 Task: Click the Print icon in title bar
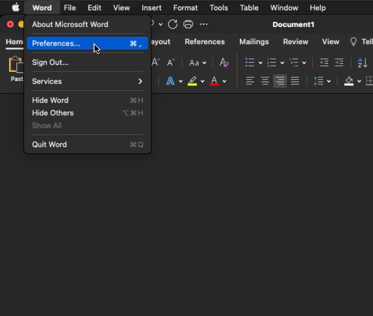[188, 25]
